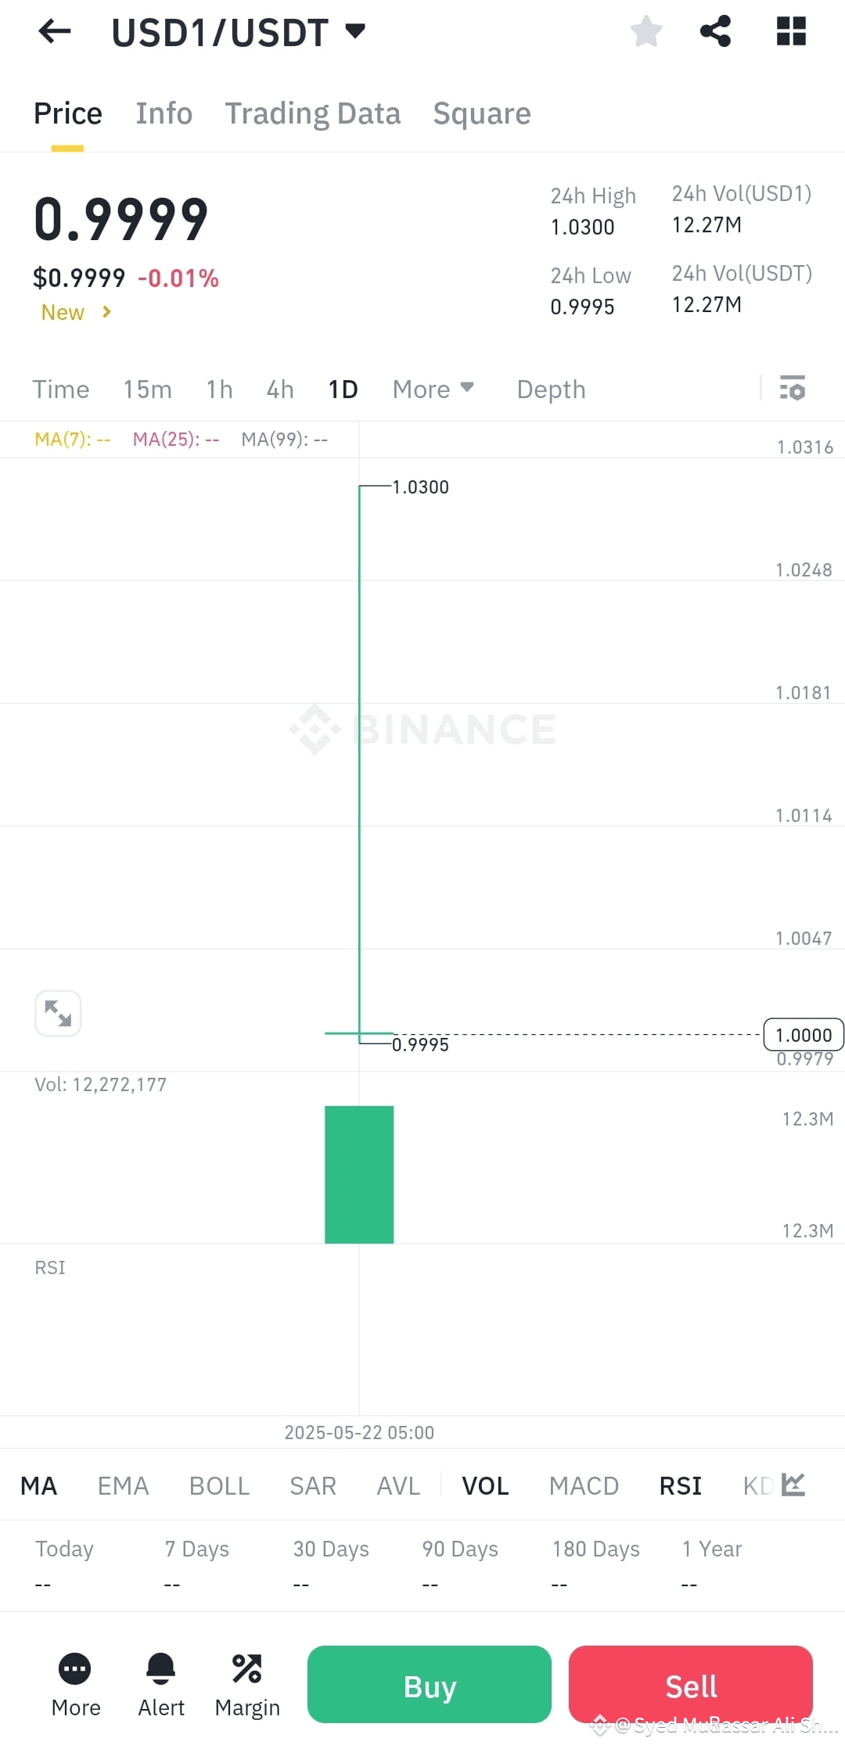Switch to the Trading Data tab
845x1745 pixels.
coord(313,113)
